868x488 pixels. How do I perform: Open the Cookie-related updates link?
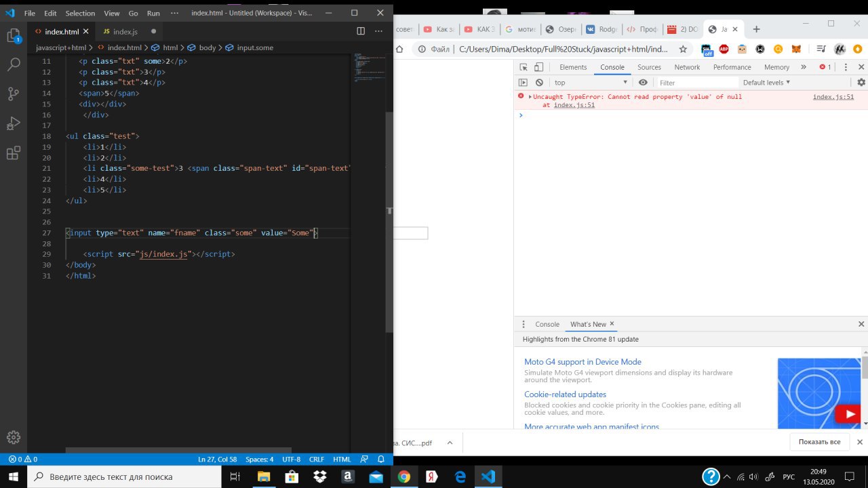[x=565, y=394]
